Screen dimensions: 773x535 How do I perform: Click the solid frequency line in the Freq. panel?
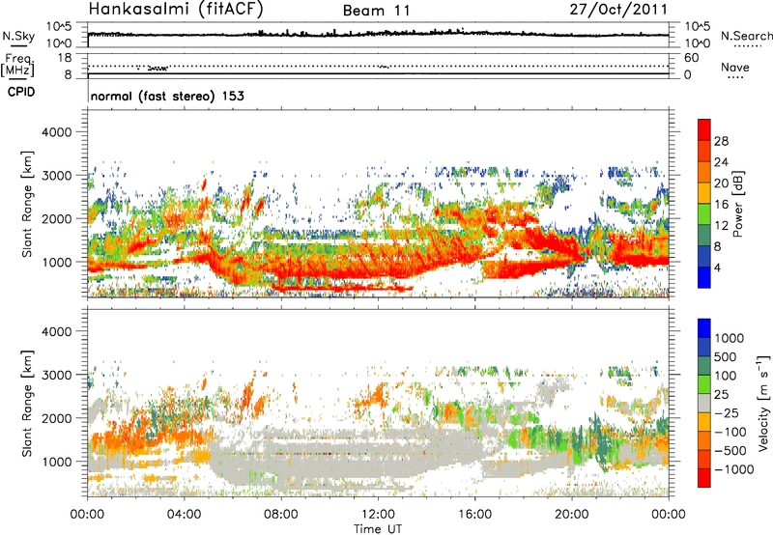click(x=378, y=74)
